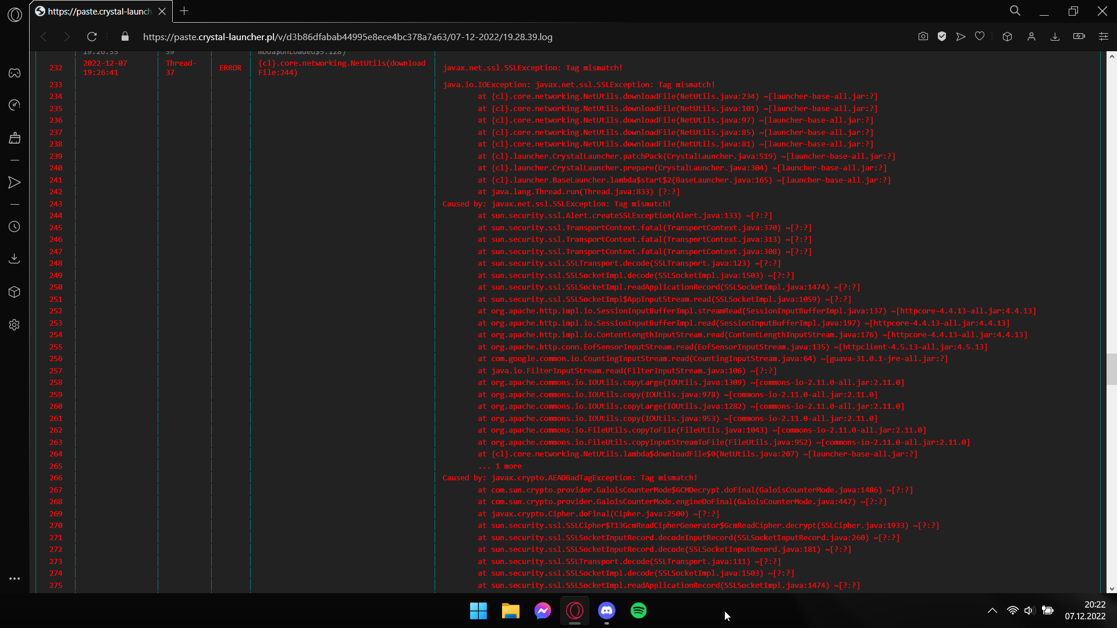Expand sidebar three-dots menu
The width and height of the screenshot is (1117, 628).
pyautogui.click(x=15, y=579)
